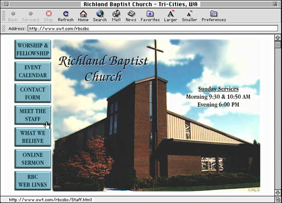
Task: Click the scrollbar up arrow
Action: [278, 38]
